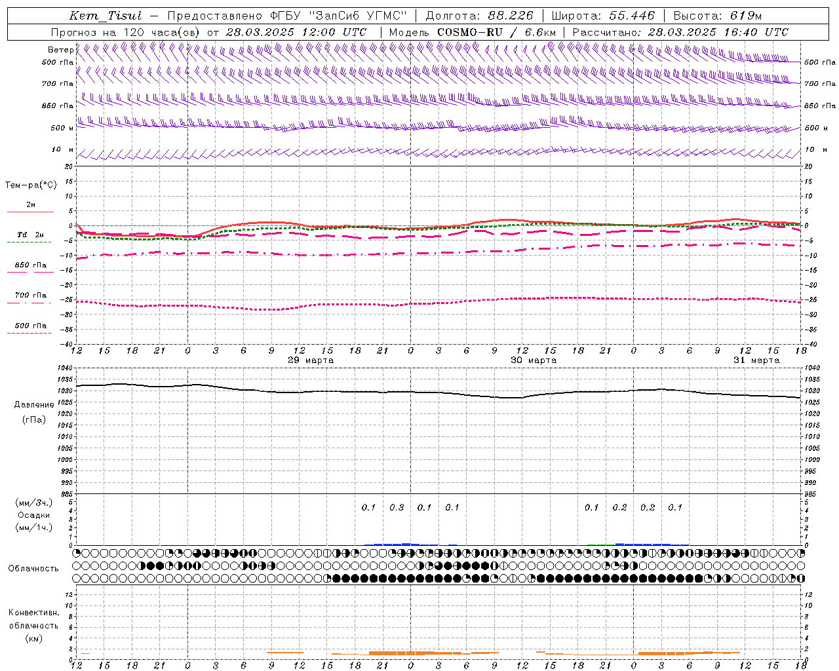The image size is (839, 671).
Task: Click the "Облачность" cloud cover label
Action: [33, 568]
